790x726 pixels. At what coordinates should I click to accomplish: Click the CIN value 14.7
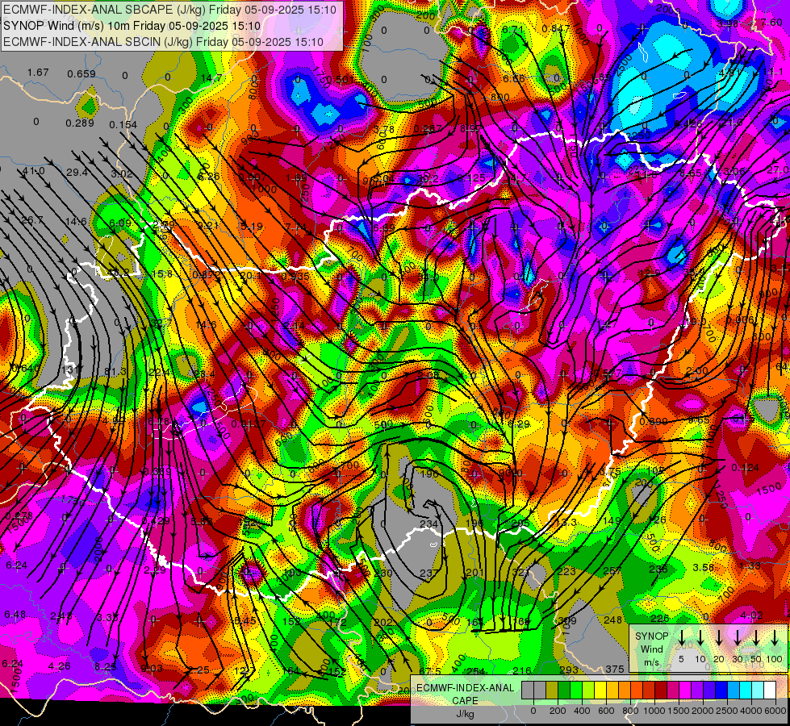point(211,77)
